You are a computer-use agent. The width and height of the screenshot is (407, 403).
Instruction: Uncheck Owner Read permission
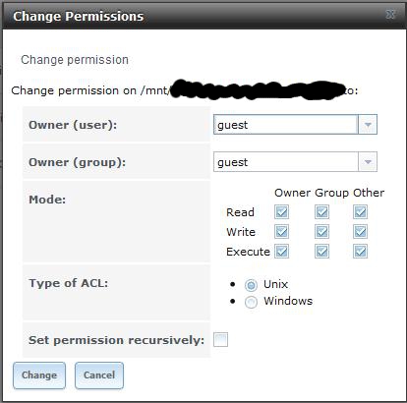click(281, 212)
